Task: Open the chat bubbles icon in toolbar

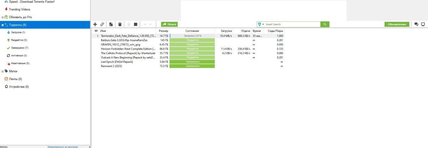Action: tap(416, 24)
